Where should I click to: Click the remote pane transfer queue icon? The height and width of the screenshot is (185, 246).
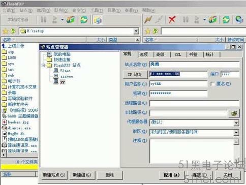tap(213, 20)
